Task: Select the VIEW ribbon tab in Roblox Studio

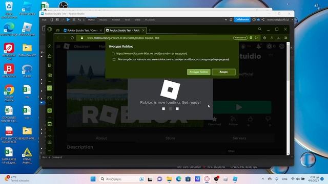Action: click(137, 20)
